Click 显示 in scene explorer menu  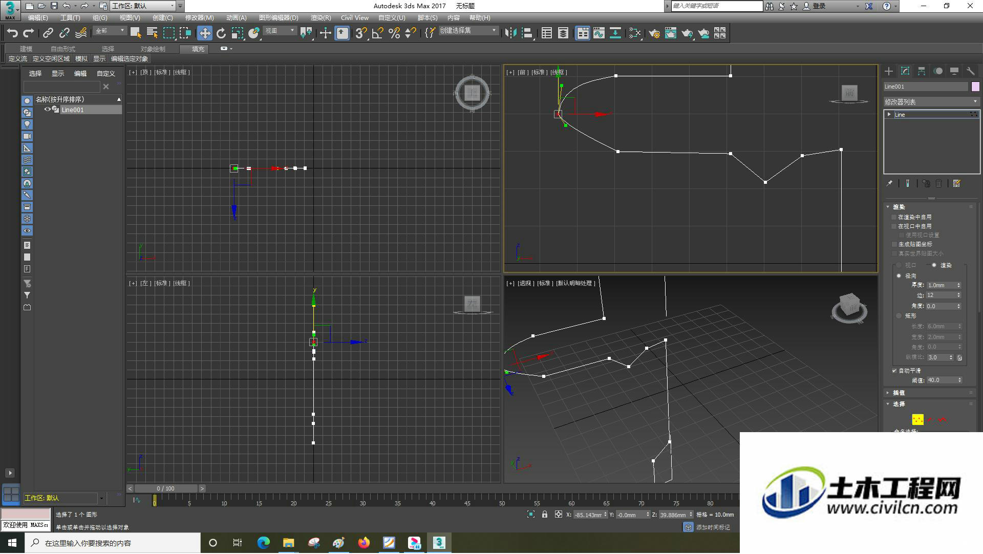pos(58,74)
